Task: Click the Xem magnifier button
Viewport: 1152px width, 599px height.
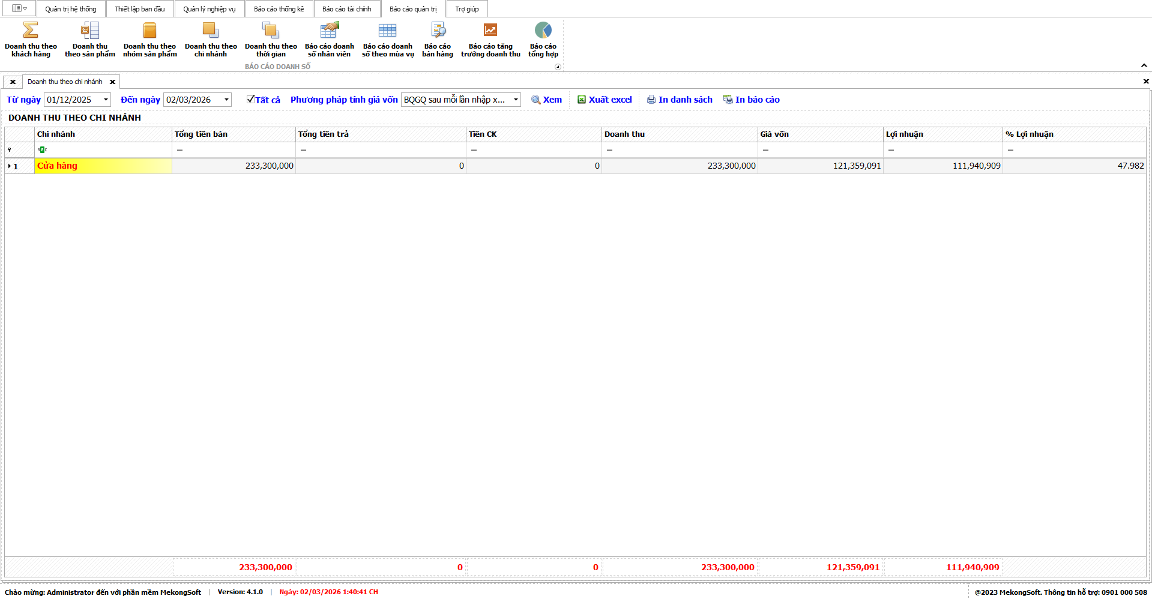Action: 547,100
